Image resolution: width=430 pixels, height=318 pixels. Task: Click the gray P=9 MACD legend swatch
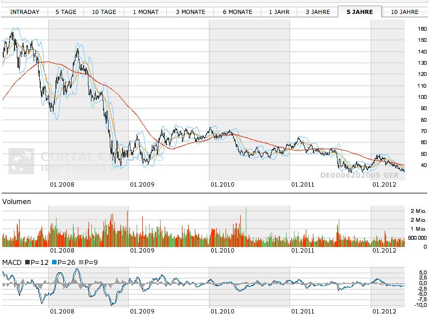pos(82,262)
